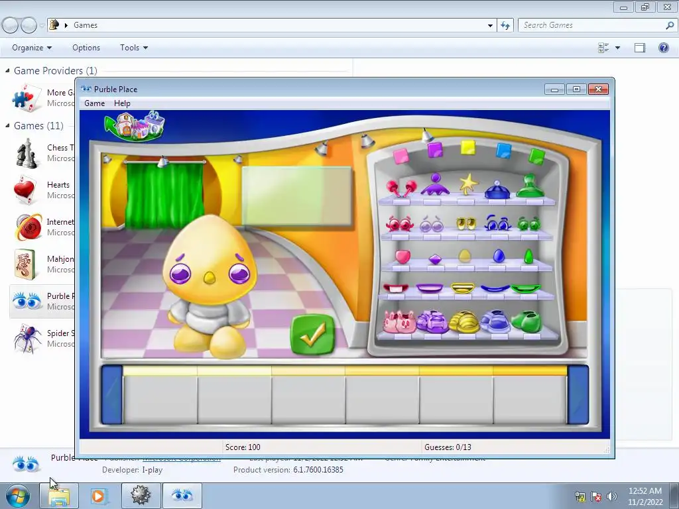Select the yellow mouth

(x=462, y=288)
